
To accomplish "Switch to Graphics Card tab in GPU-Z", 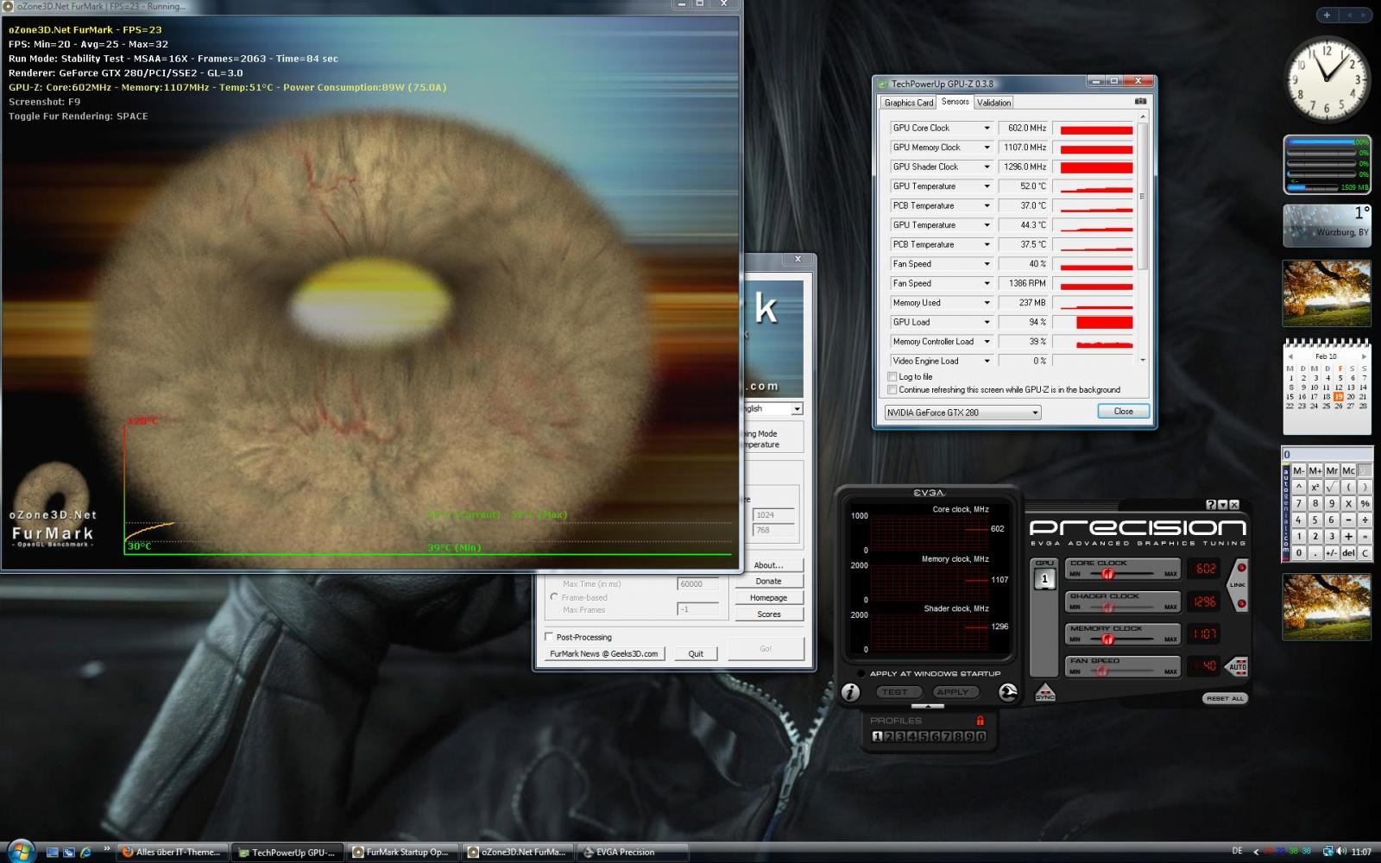I will tap(908, 103).
